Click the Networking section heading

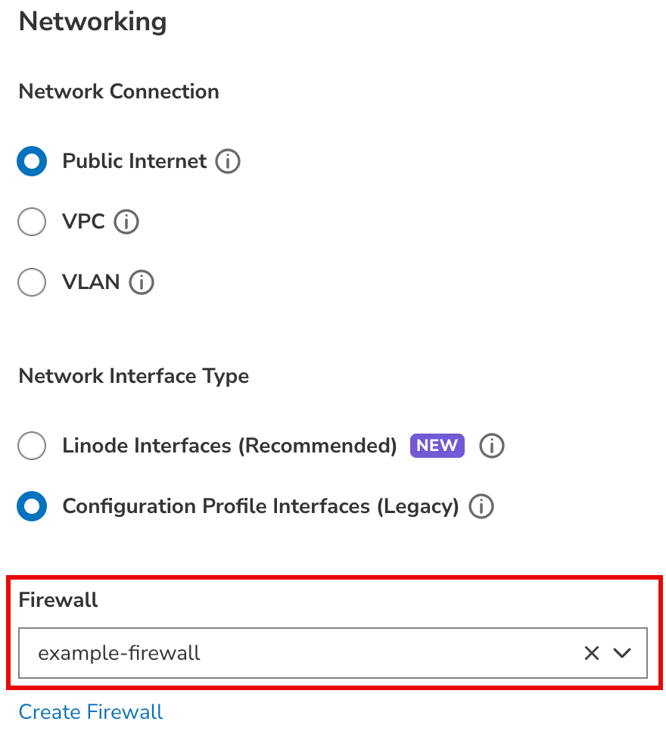click(x=92, y=22)
